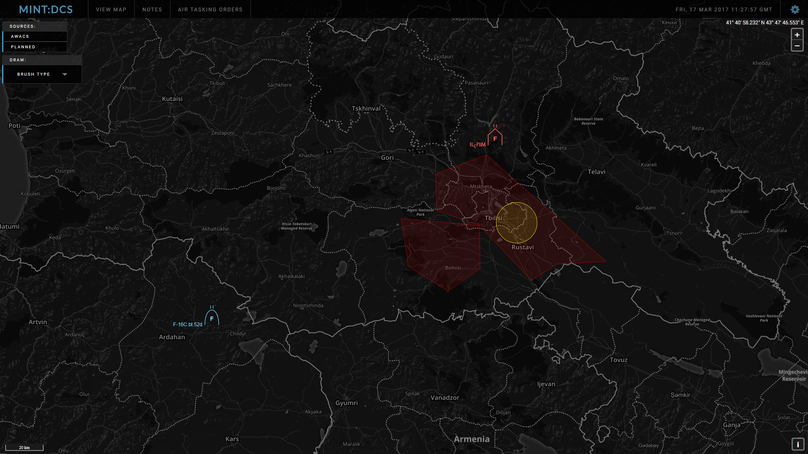Click the Akhalkalaki town label

coord(291,277)
